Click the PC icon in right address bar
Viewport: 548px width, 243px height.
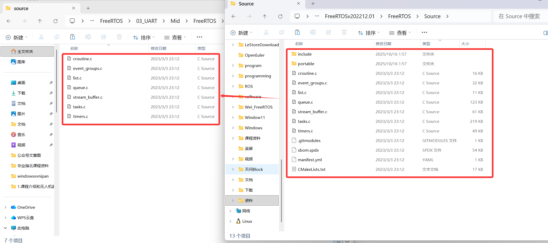[x=297, y=16]
